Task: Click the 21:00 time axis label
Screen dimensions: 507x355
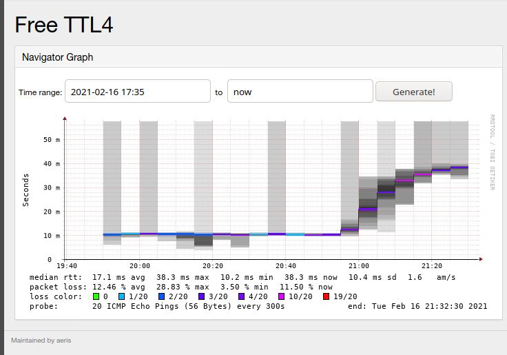Action: (x=359, y=266)
